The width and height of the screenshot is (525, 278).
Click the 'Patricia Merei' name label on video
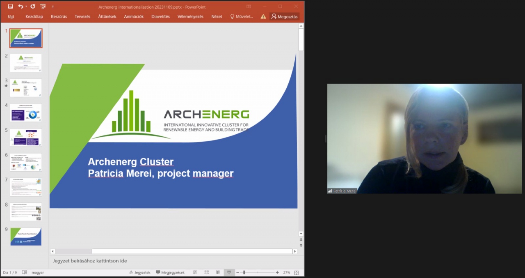click(x=345, y=191)
